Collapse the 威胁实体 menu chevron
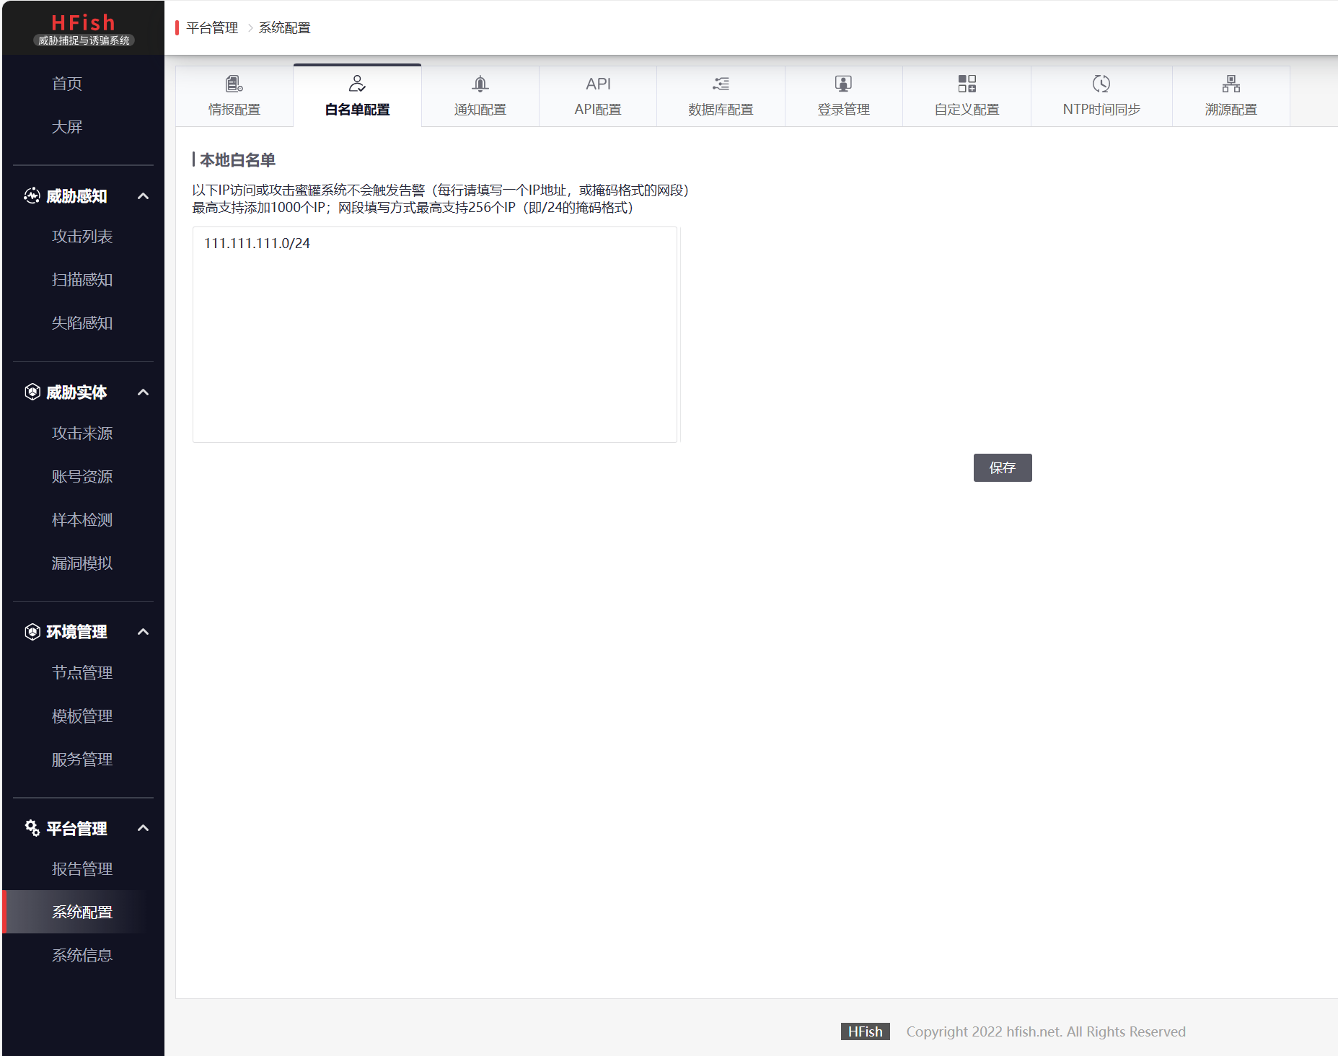Image resolution: width=1338 pixels, height=1056 pixels. tap(143, 392)
